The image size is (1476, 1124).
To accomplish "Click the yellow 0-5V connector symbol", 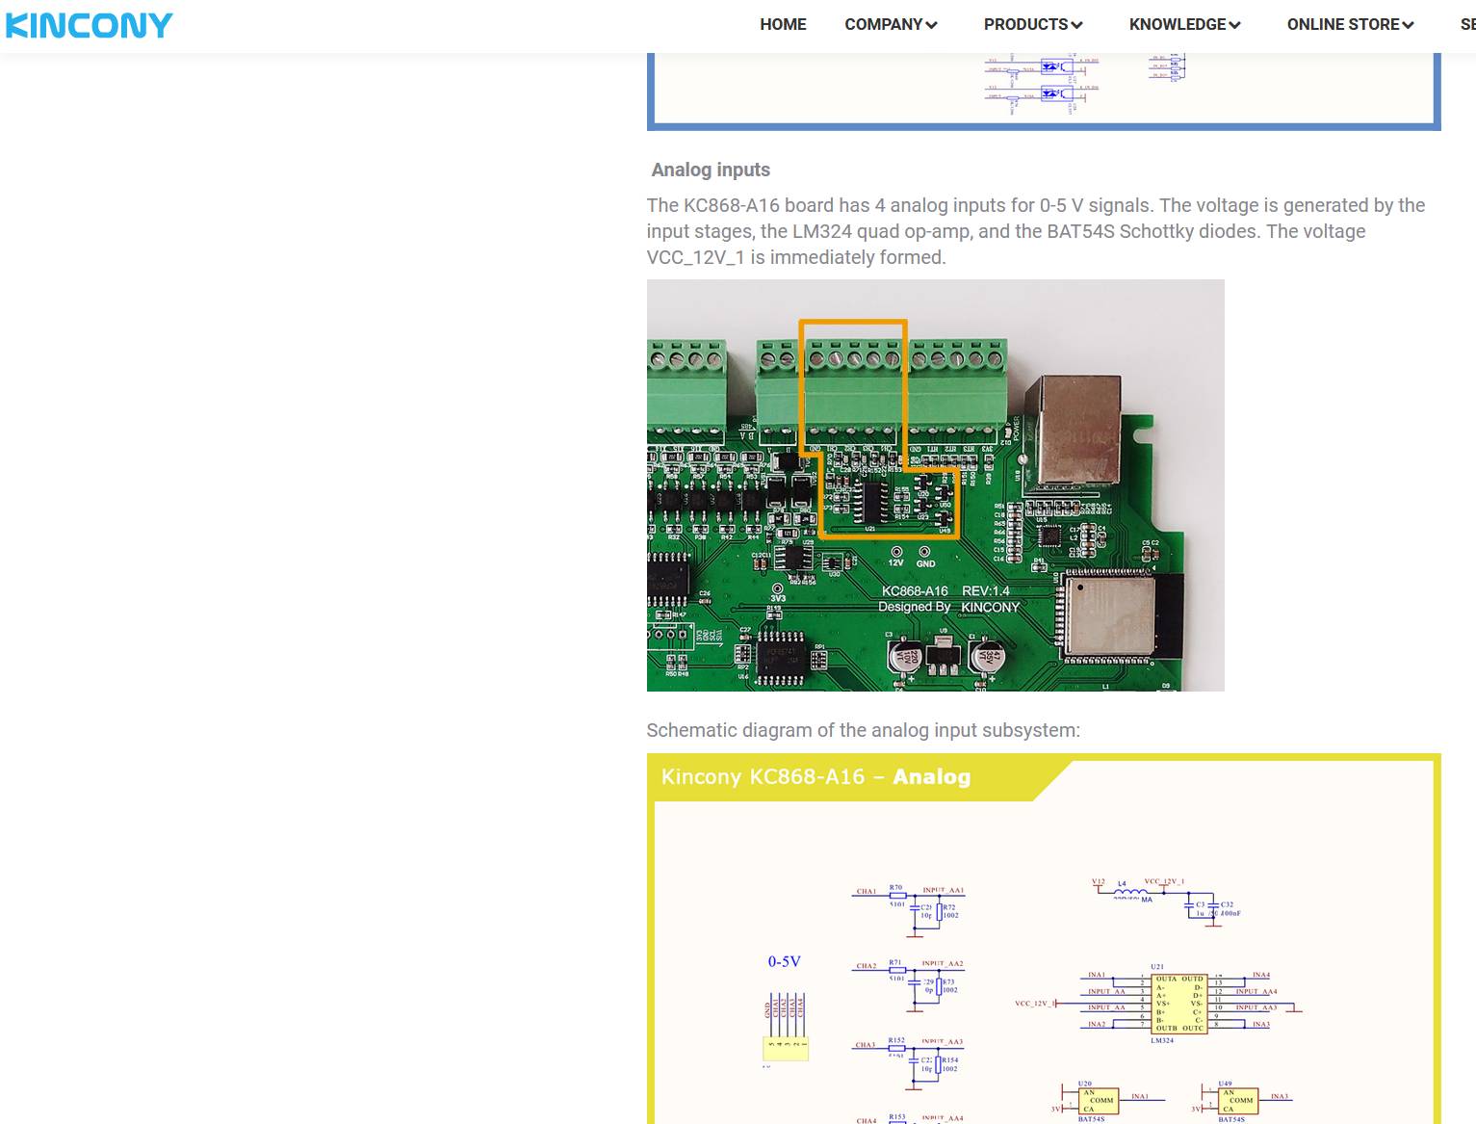I will pyautogui.click(x=785, y=1048).
